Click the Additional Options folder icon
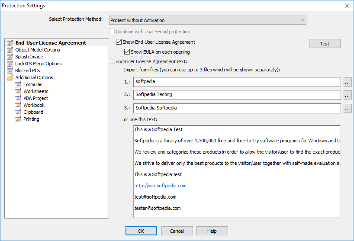This screenshot has width=354, height=241. [x=10, y=77]
